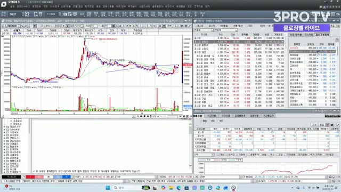Click the wrench icon in investor window toolbar
The width and height of the screenshot is (341, 192).
click(x=338, y=125)
